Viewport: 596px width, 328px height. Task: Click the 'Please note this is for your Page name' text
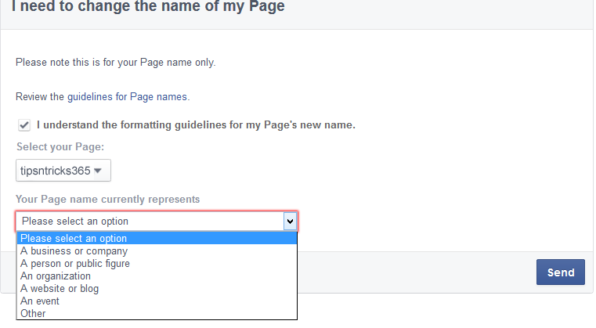(116, 63)
